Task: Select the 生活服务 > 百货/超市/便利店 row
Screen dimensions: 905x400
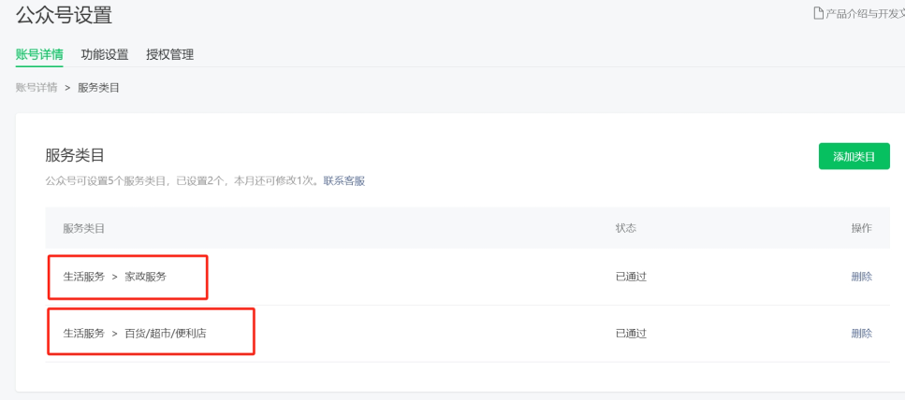Action: (x=468, y=333)
